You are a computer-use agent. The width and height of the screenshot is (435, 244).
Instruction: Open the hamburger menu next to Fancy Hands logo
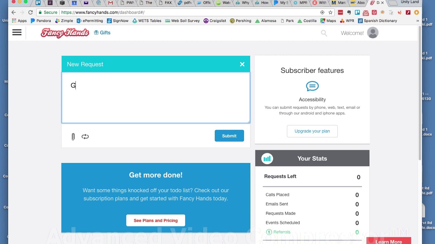point(17,33)
